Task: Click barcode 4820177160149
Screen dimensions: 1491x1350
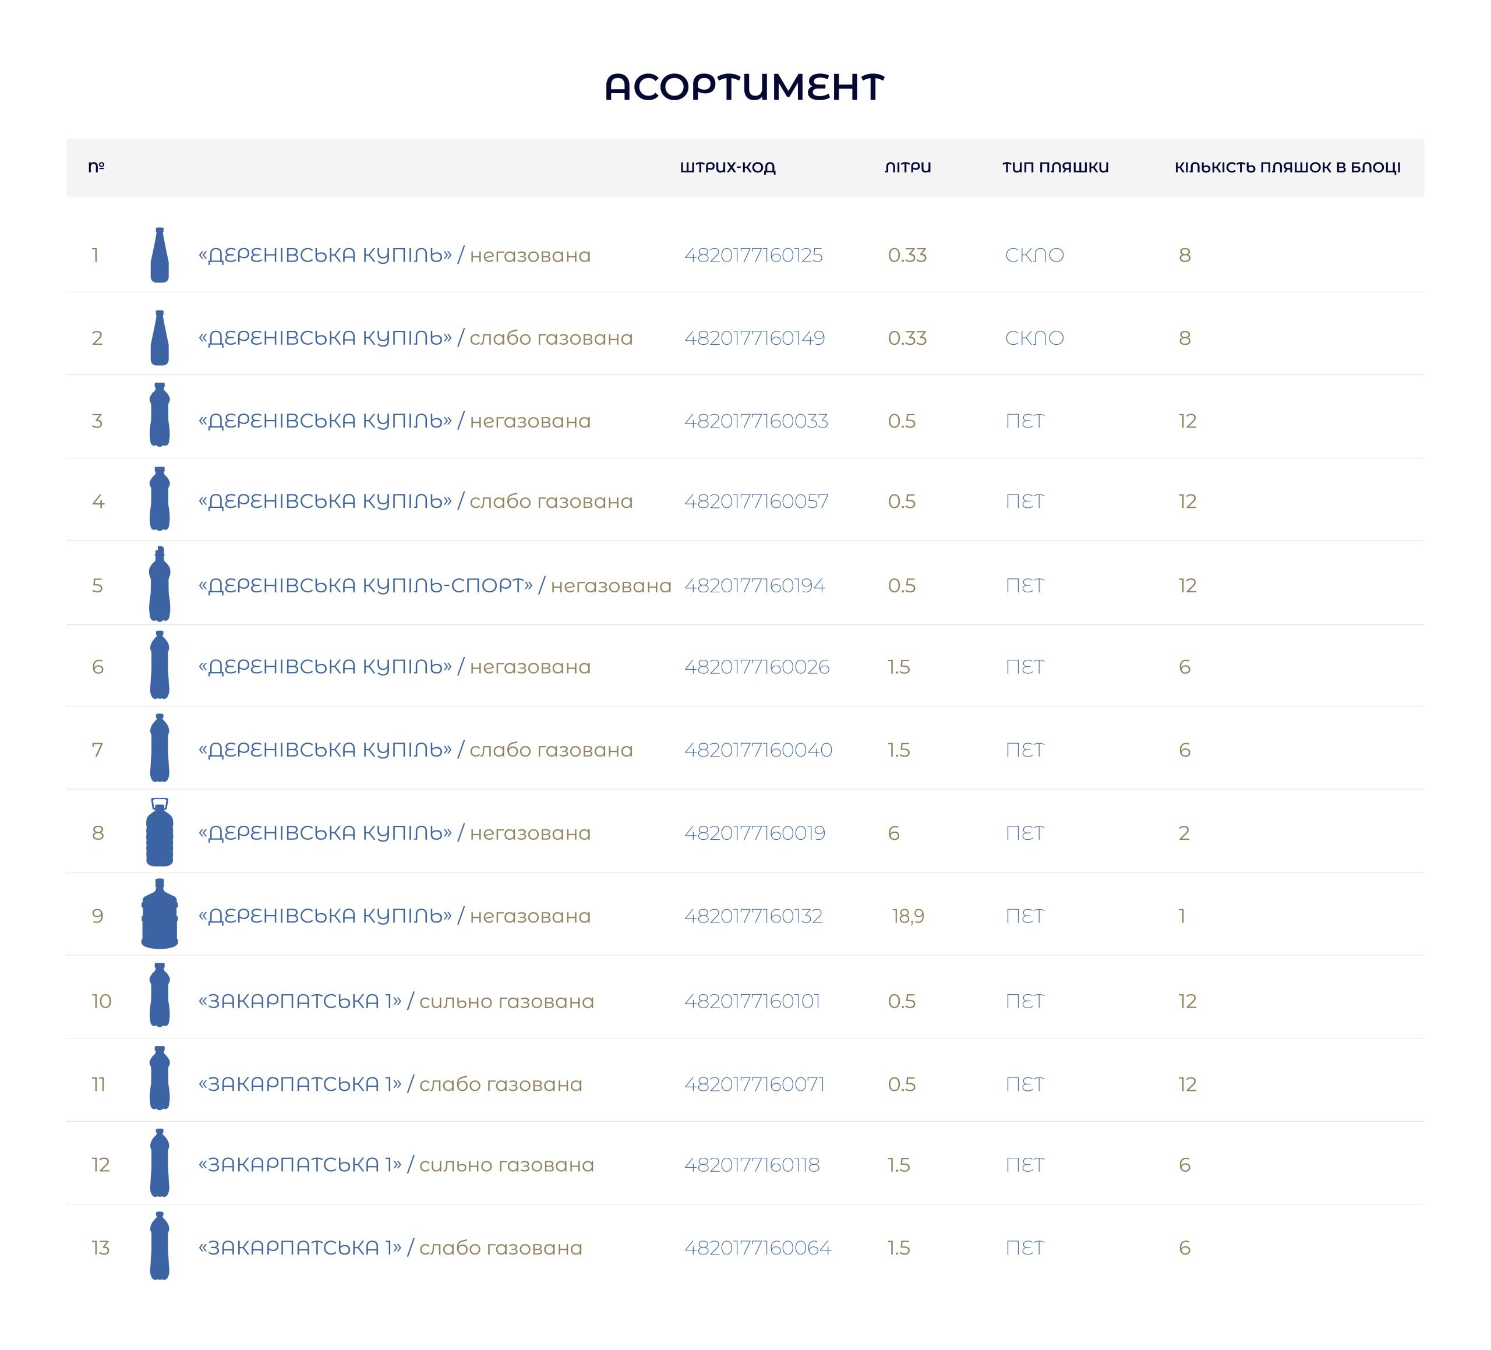Action: 754,338
